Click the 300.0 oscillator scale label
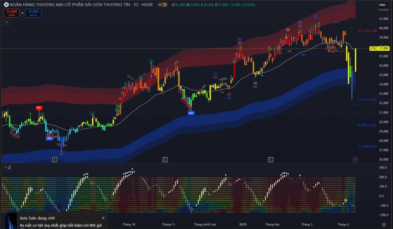Screen dimensions: 393x229 [x=383, y=167]
